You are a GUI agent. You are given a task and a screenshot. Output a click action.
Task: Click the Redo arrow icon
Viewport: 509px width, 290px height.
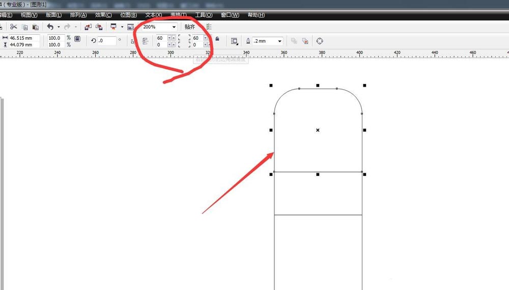coord(67,27)
